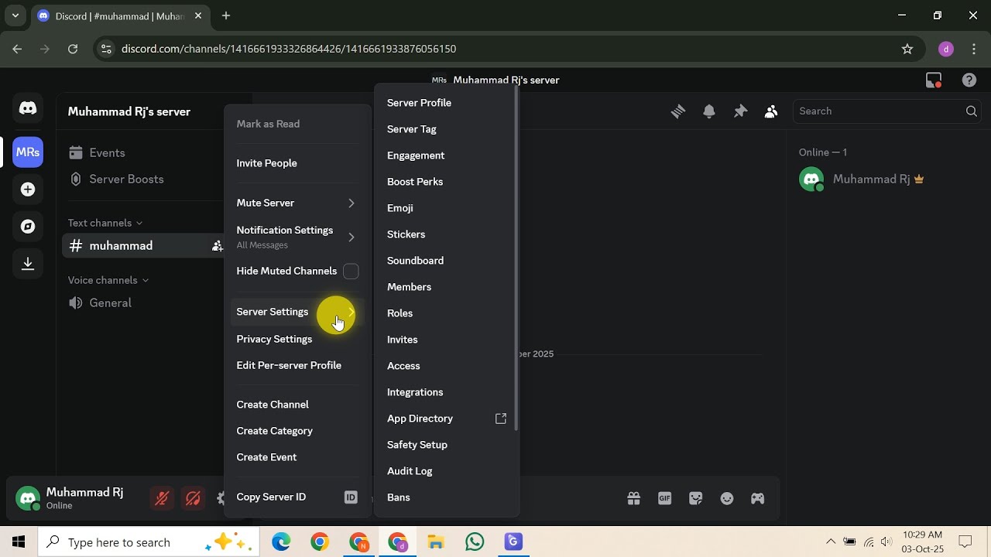Click the gift Nitro icon

tap(634, 498)
